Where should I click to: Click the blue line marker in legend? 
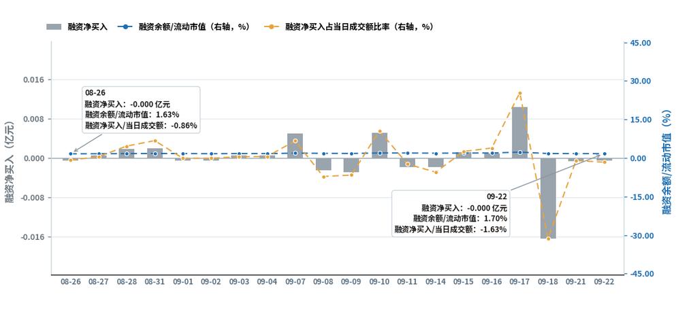(x=126, y=27)
